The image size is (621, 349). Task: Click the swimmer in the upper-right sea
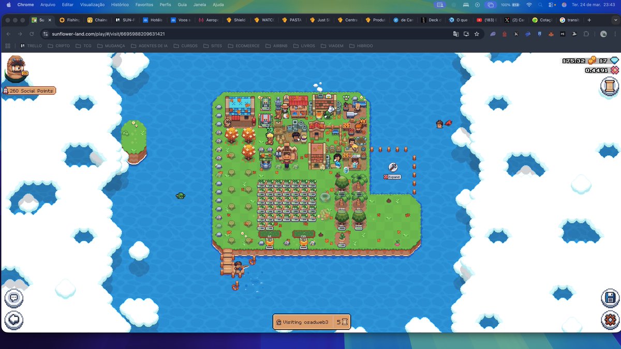point(440,124)
